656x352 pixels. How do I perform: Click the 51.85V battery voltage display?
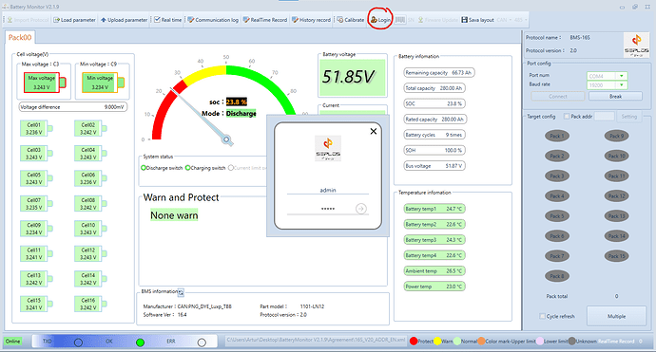click(352, 77)
